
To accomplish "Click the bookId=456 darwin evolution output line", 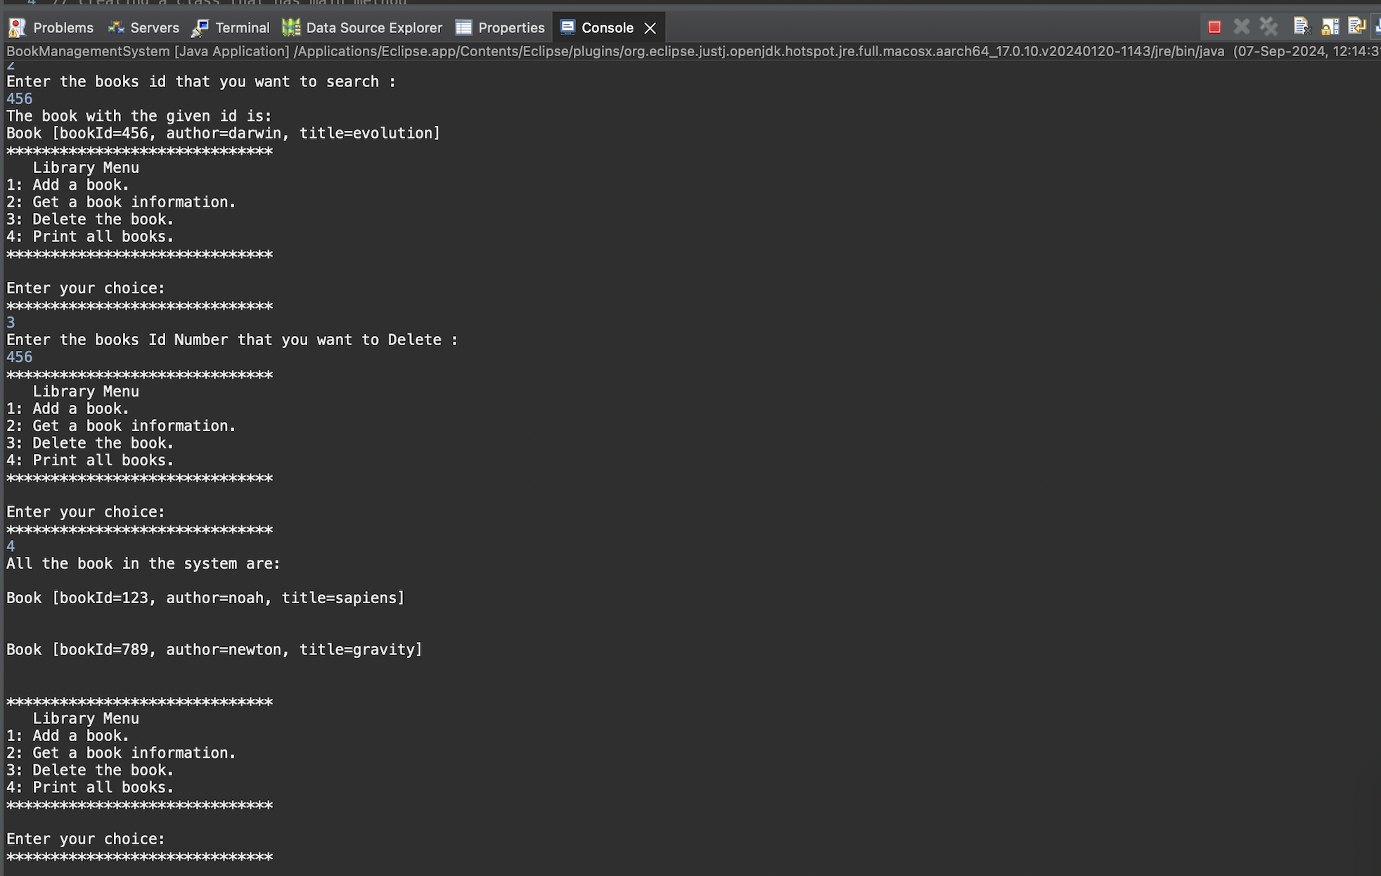I will click(x=223, y=134).
